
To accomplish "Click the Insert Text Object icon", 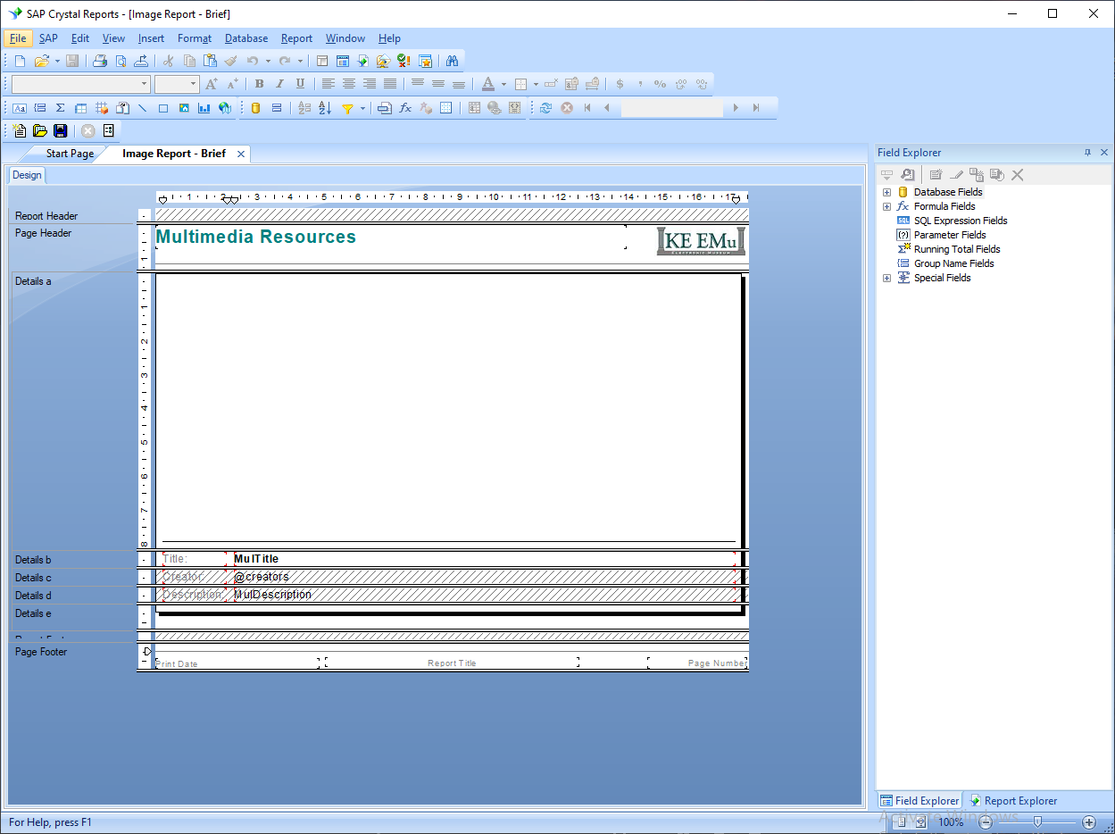I will [x=19, y=108].
